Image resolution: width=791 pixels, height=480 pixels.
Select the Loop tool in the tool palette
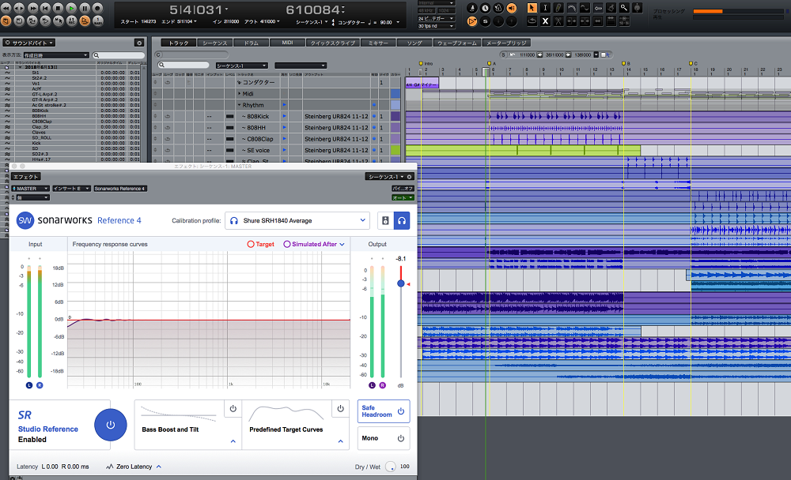click(x=532, y=21)
